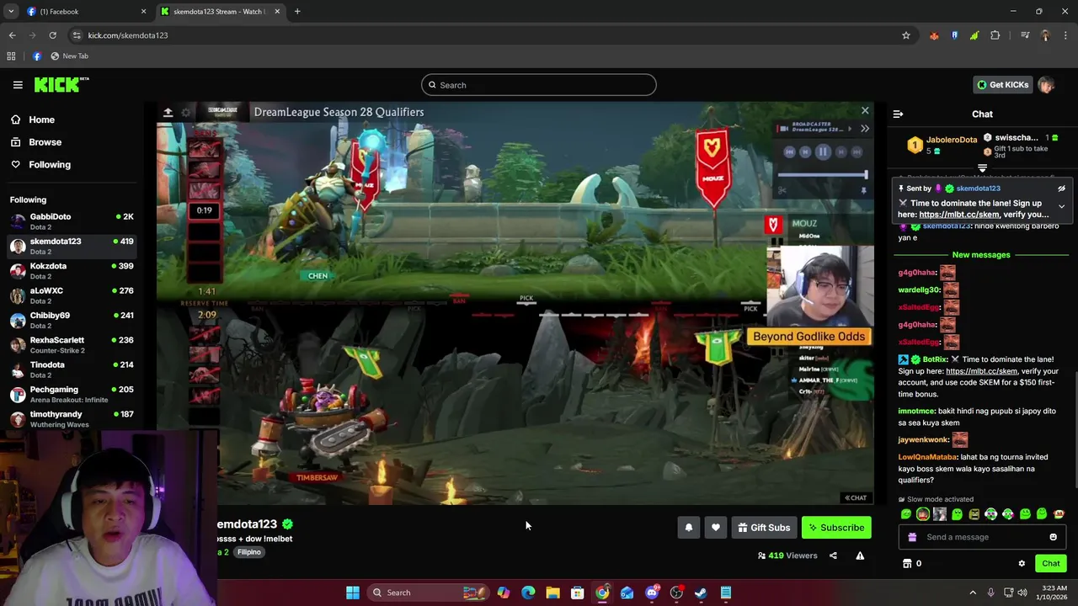Open the Facebook bookmark in bookmarks bar
1078x606 pixels.
pos(36,56)
